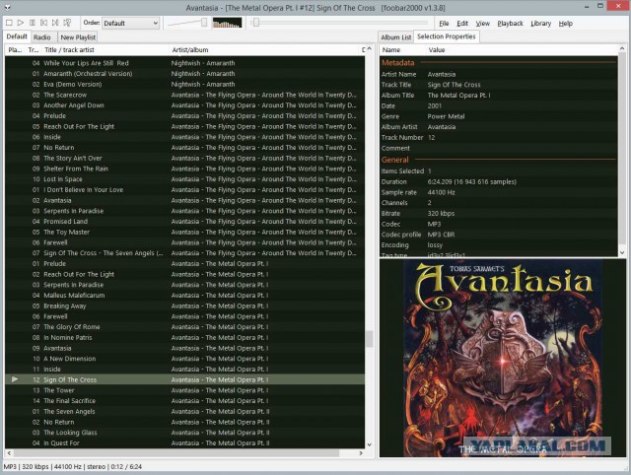Select track While Your Lips Are Still Red
Screen dimensions: 631x475
(x=184, y=63)
